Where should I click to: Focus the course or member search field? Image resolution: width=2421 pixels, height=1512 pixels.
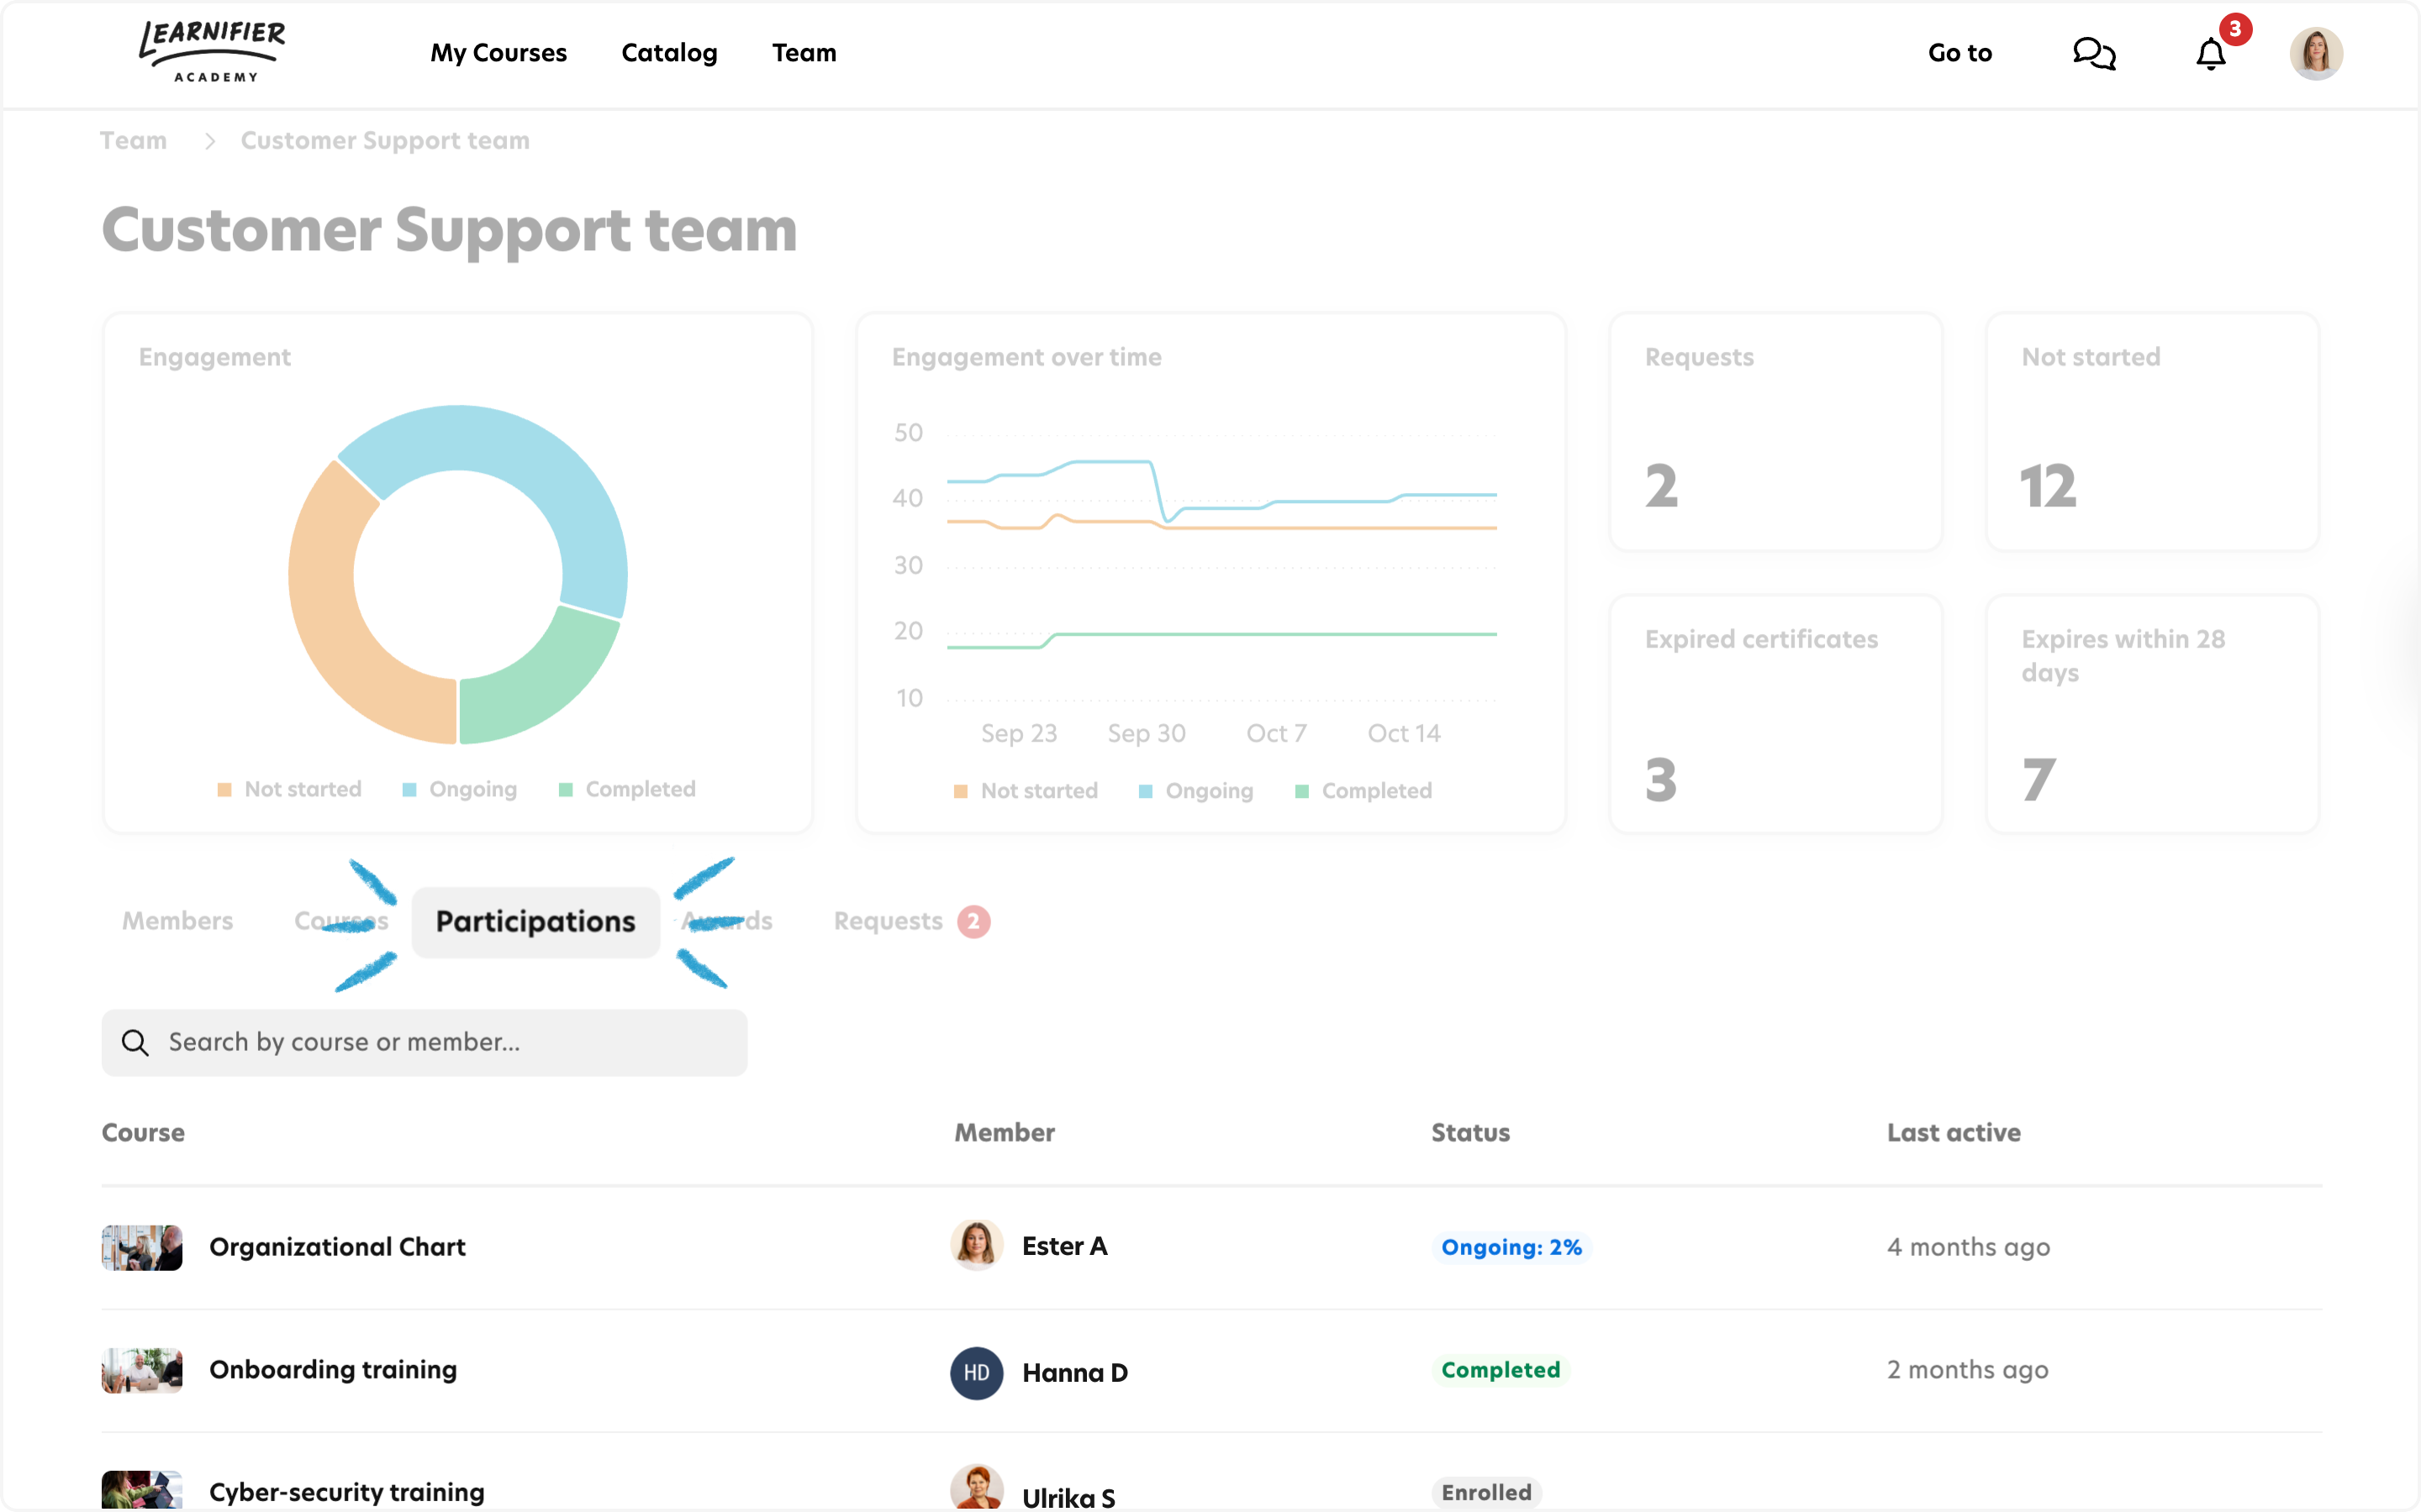pyautogui.click(x=440, y=1043)
